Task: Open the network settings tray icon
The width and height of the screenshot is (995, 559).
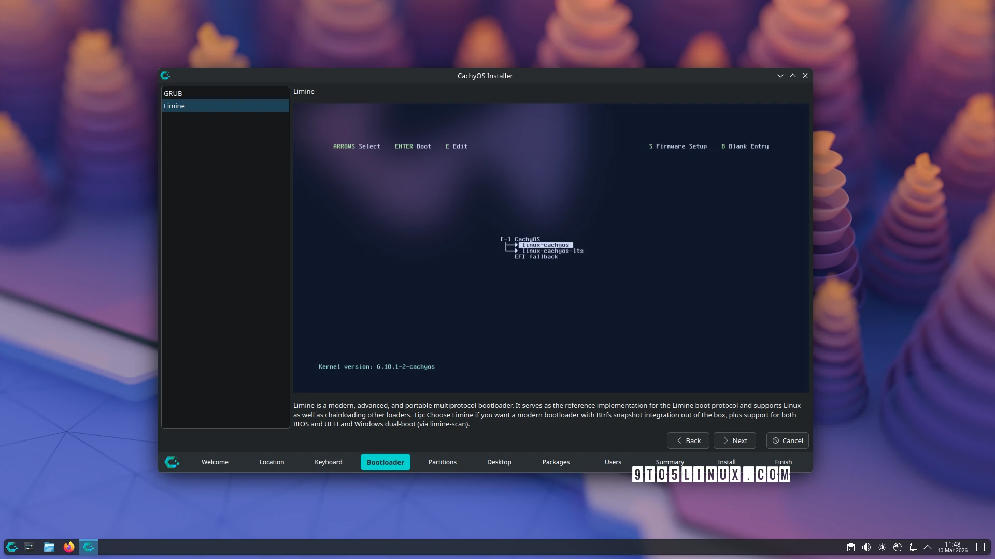Action: pos(897,547)
